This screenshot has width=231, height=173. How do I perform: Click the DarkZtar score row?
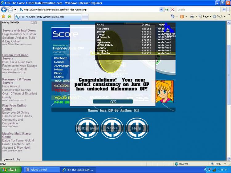pyautogui.click(x=135, y=48)
